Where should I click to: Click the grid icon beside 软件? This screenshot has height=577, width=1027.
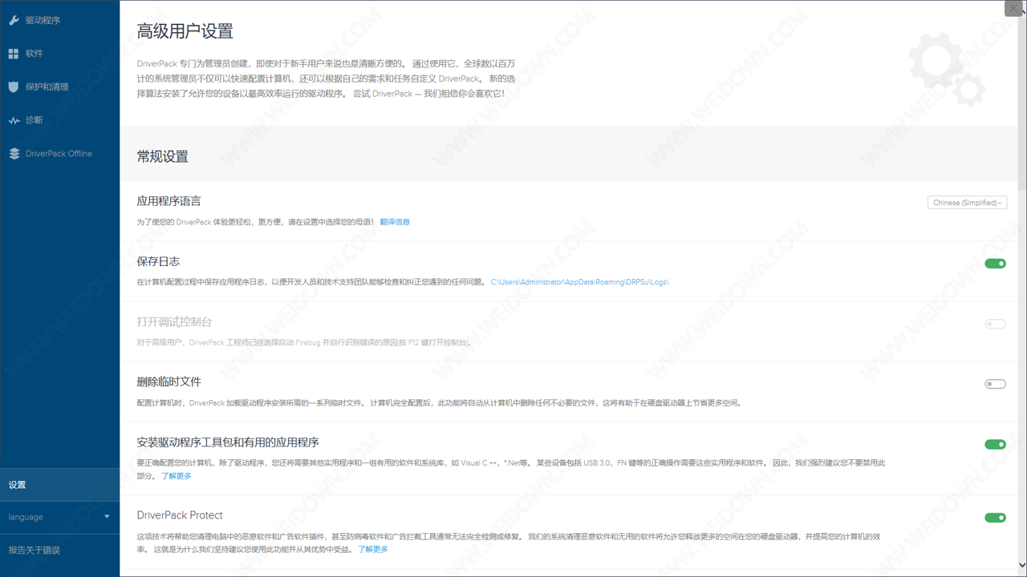tap(14, 54)
